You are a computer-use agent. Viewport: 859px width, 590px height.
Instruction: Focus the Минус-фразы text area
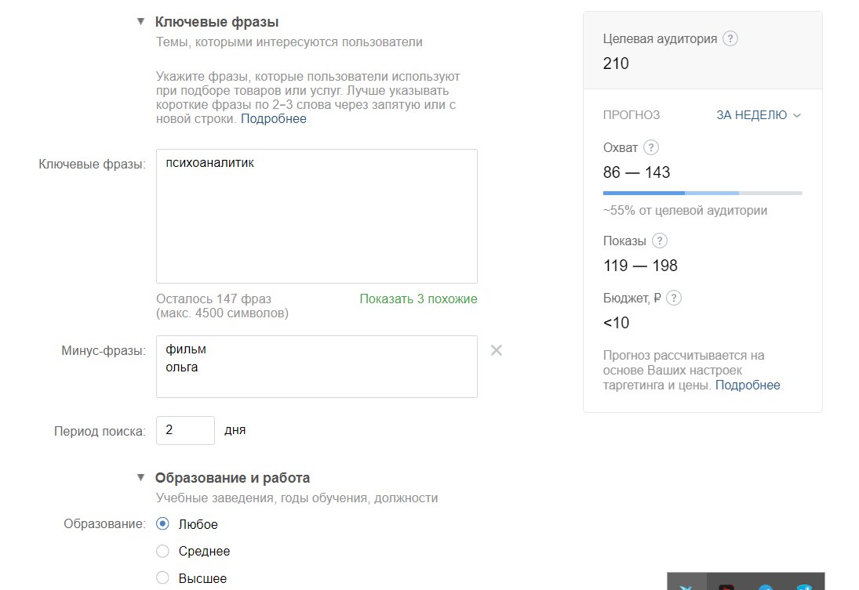[x=317, y=367]
